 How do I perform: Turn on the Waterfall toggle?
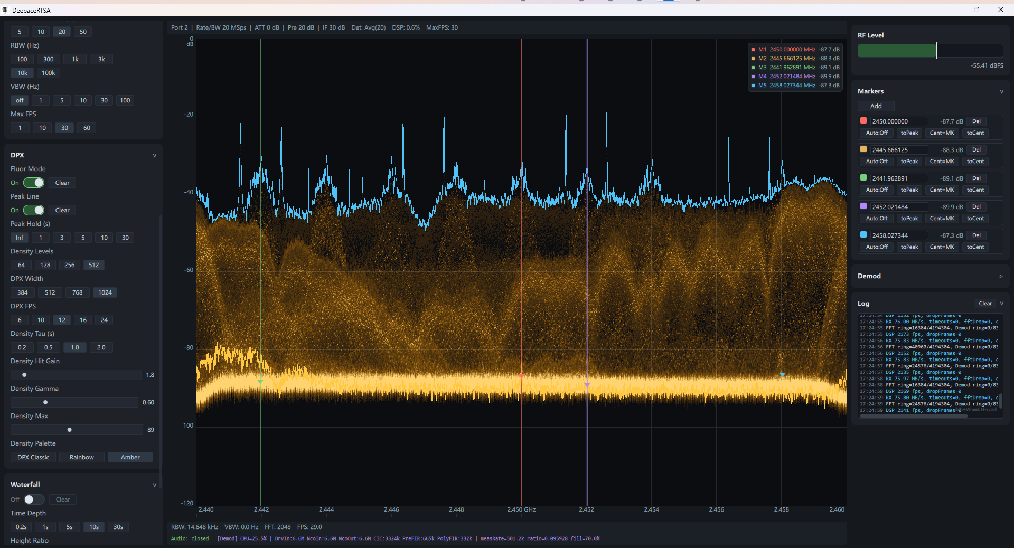[x=34, y=499]
